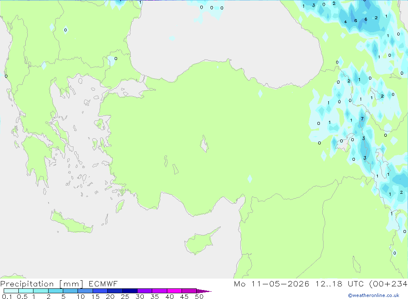This screenshot has width=408, height=299.
Task: Click the 30–35 mm purple legend swatch
Action: click(145, 291)
